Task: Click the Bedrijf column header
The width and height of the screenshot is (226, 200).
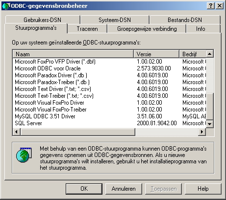Action: coord(193,54)
